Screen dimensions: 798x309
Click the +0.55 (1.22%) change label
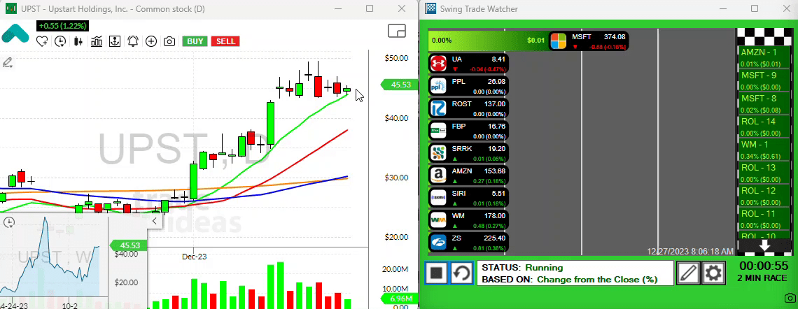click(x=64, y=25)
